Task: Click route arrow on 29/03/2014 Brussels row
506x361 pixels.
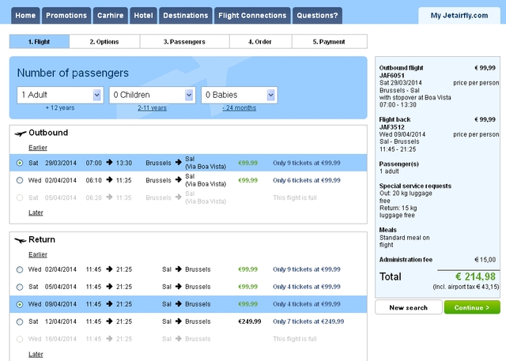Action: 179,162
